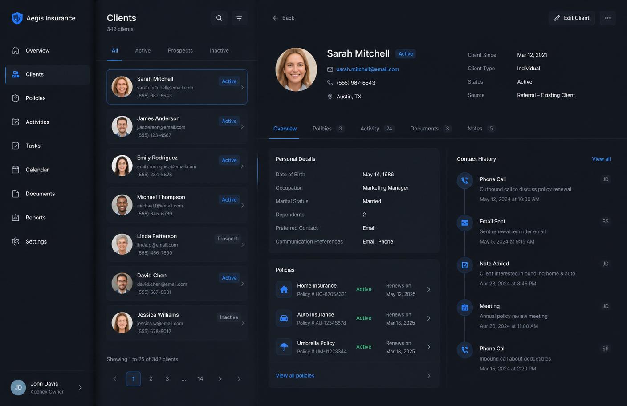Click the Meeting history calendar icon
Image resolution: width=627 pixels, height=406 pixels.
pyautogui.click(x=464, y=307)
